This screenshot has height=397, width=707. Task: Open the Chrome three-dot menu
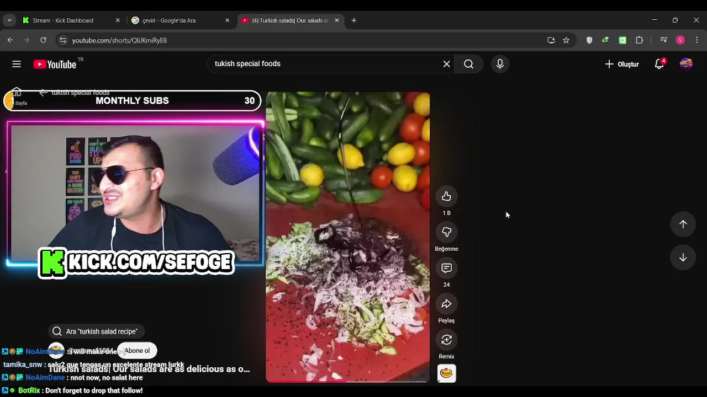click(x=697, y=40)
